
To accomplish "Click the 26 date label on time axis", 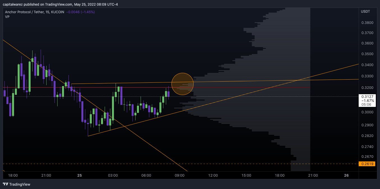I will 346,175.
